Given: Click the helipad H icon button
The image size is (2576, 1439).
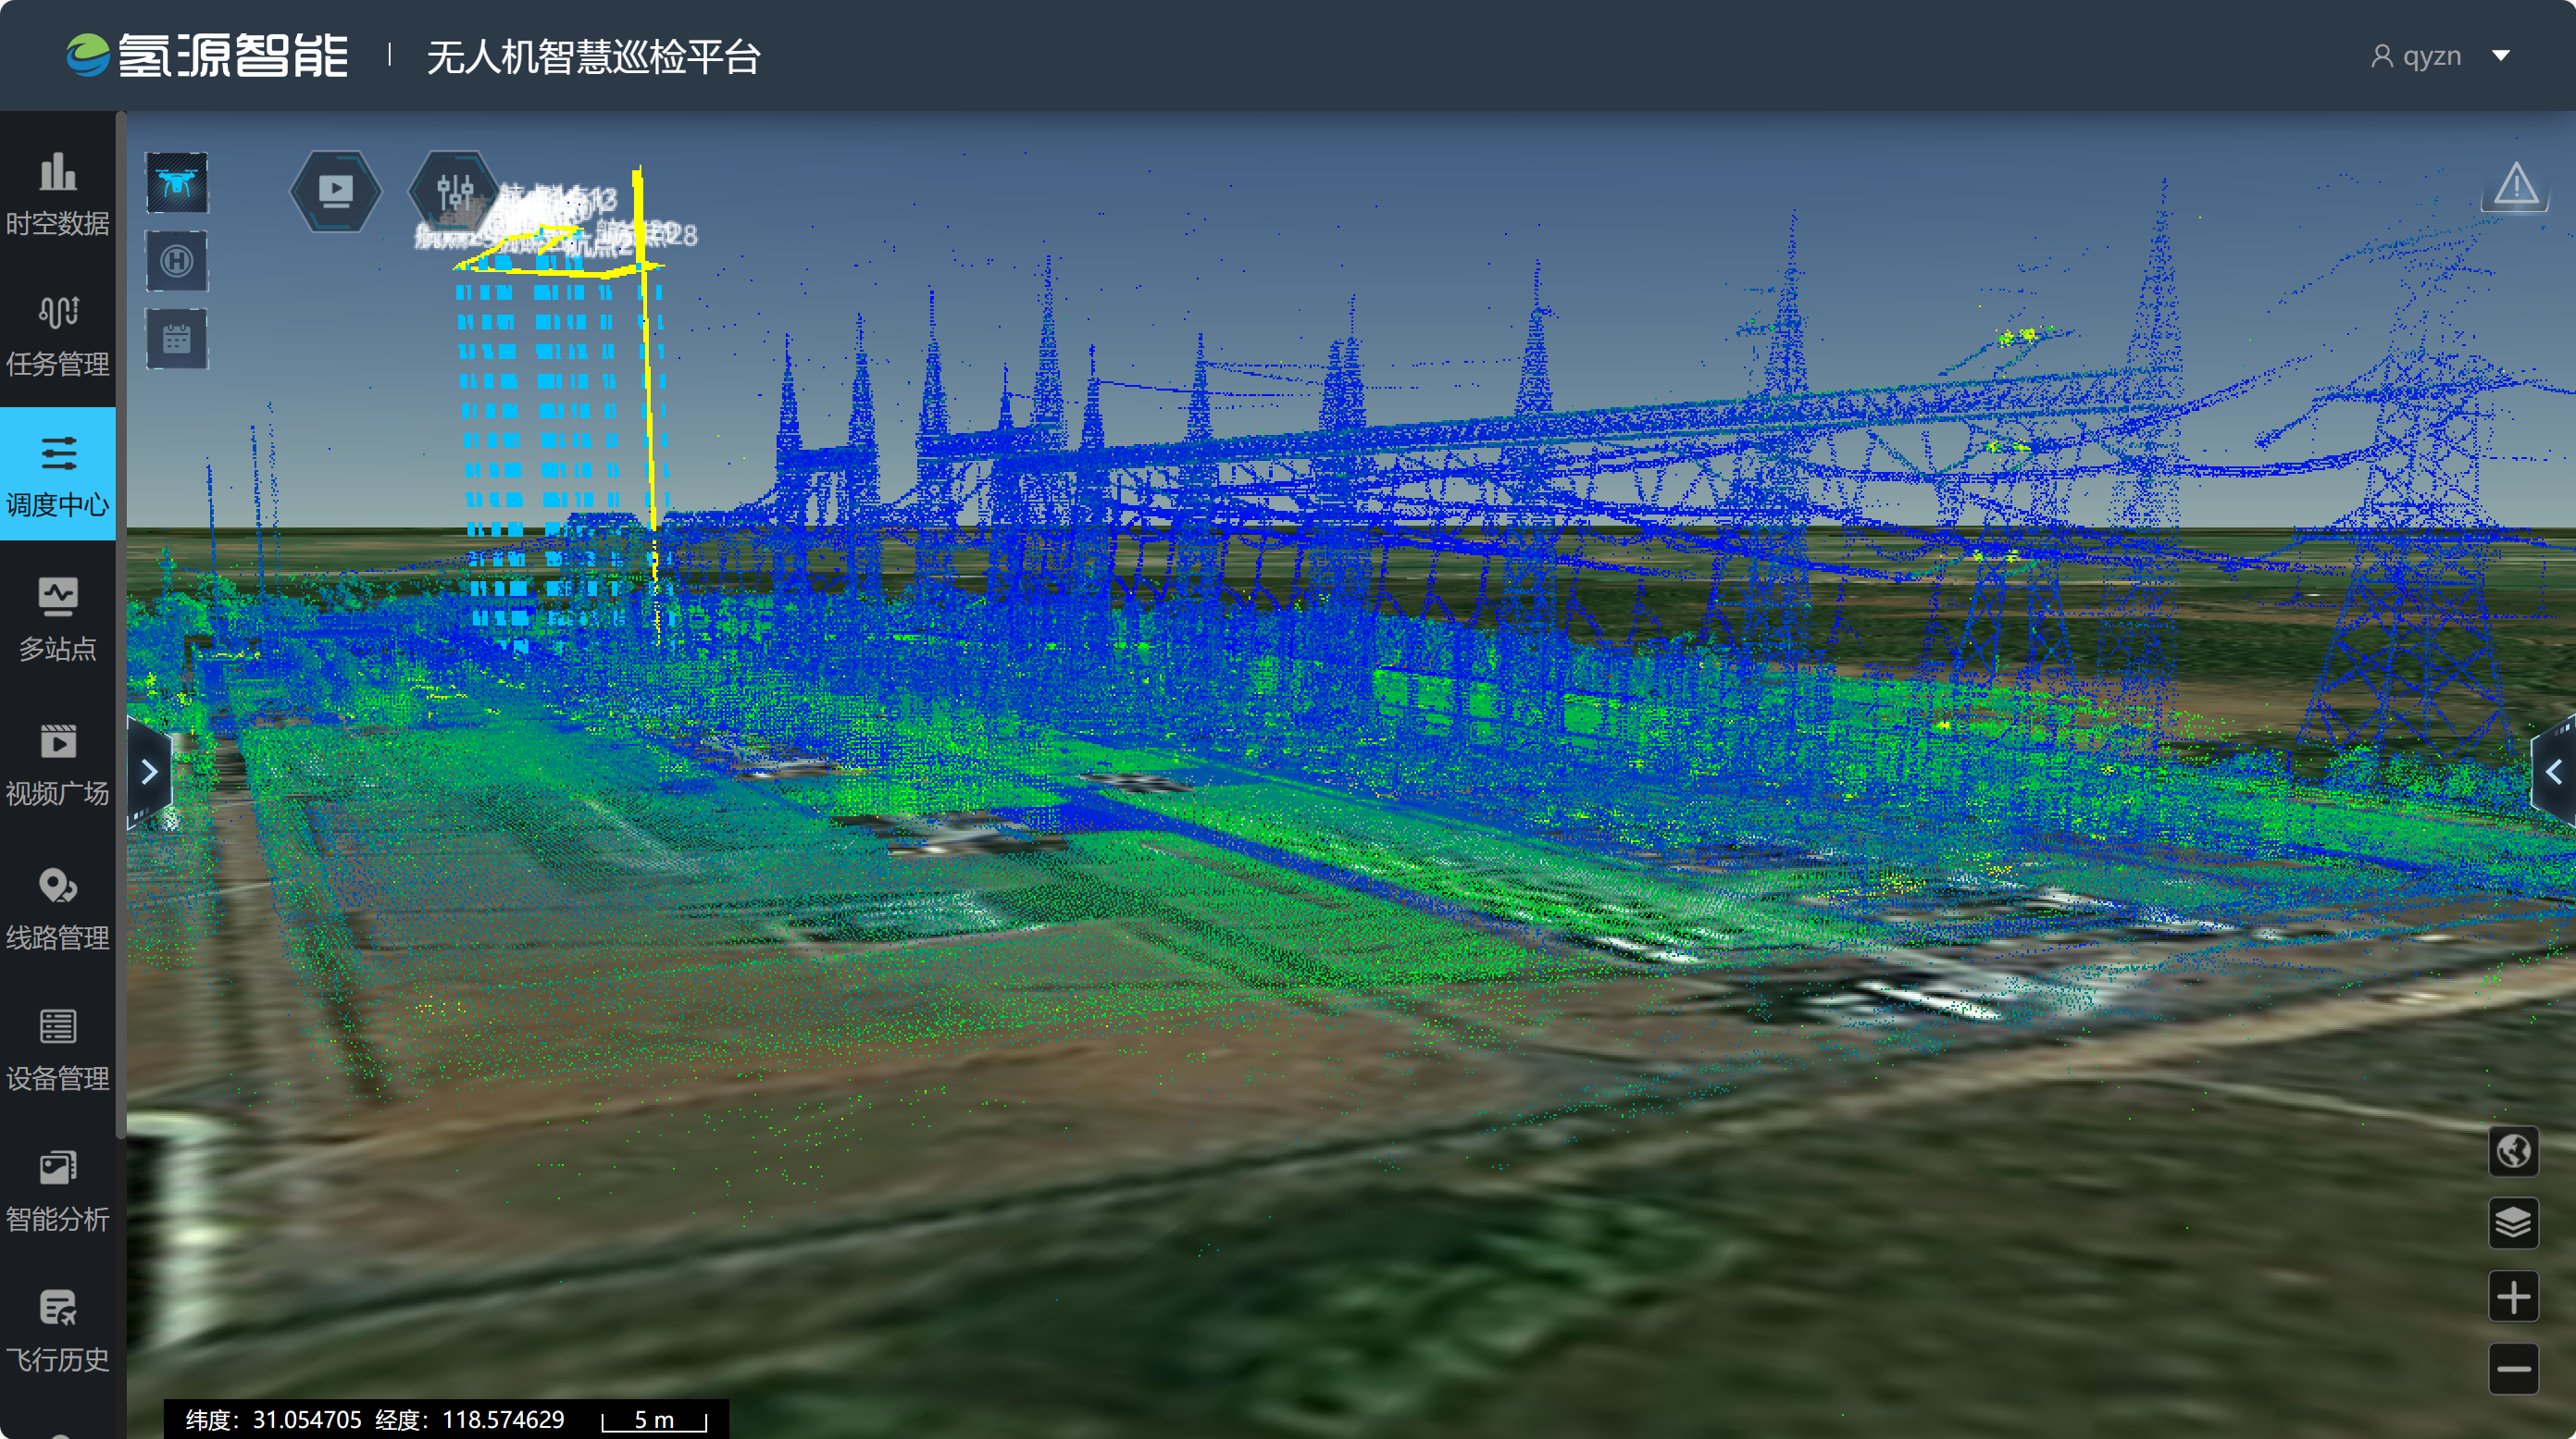Looking at the screenshot, I should (177, 261).
